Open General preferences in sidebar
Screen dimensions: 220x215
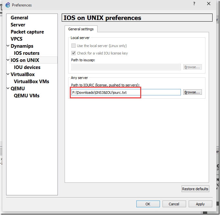coord(19,18)
